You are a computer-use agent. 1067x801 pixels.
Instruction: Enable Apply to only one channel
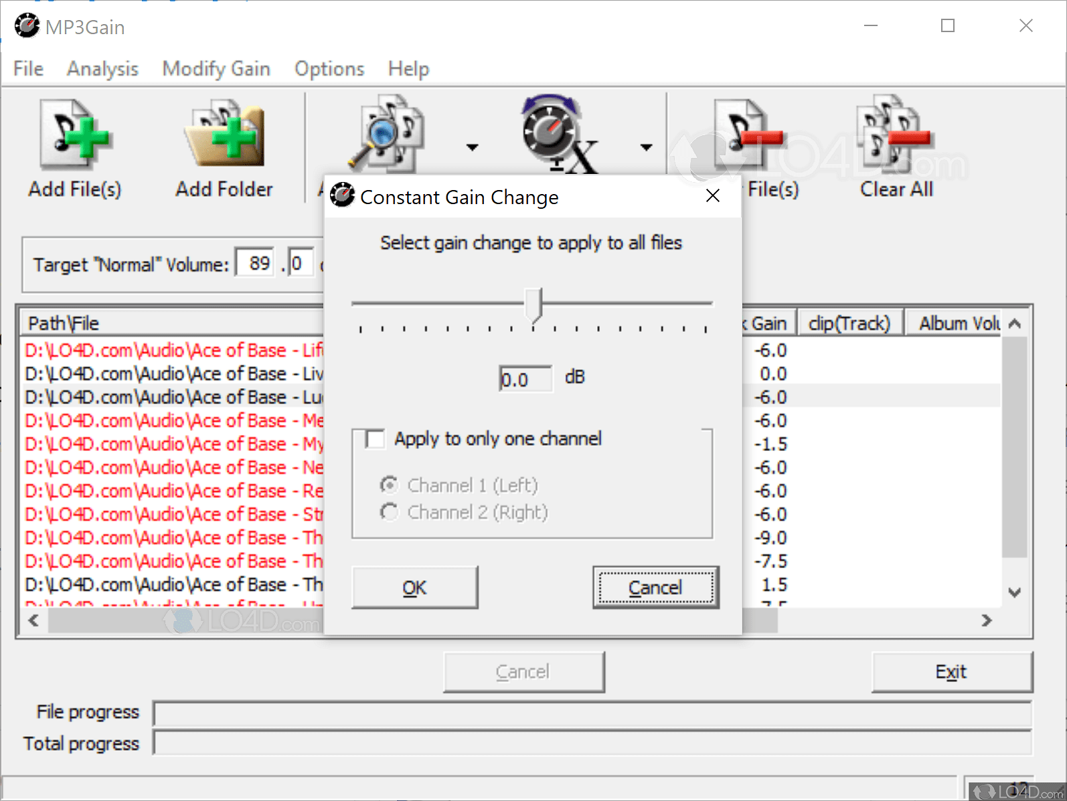coord(375,439)
